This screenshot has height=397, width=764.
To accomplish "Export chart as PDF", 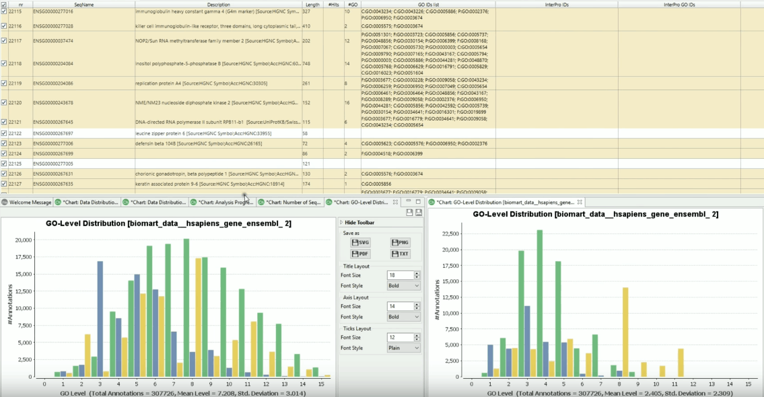I will pos(361,254).
